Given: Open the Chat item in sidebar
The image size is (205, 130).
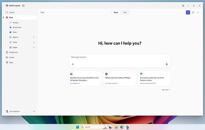Looking at the screenshot, I should [x=20, y=17].
